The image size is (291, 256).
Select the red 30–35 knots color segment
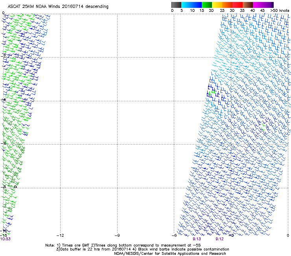point(238,5)
